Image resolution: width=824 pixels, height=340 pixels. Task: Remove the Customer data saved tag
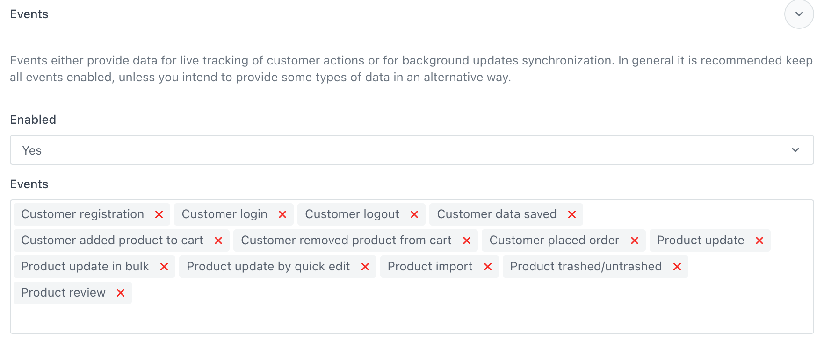pos(572,214)
